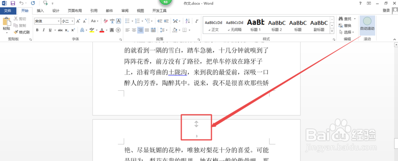Copy selection with 复制
Viewport: 398px width, 161px height.
pos(20,25)
